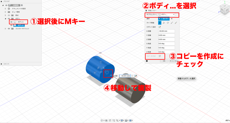
Task: Click the Y 角度 input field
Action: click(x=166, y=48)
